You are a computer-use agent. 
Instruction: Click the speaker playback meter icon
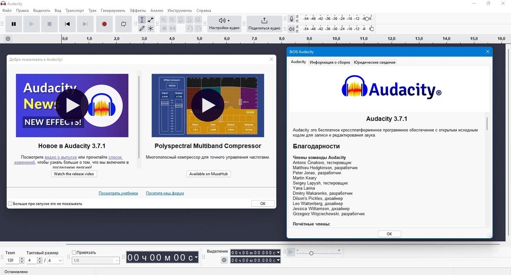click(292, 29)
